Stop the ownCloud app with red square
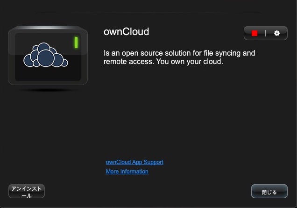The height and width of the screenshot is (208, 297). coord(255,33)
